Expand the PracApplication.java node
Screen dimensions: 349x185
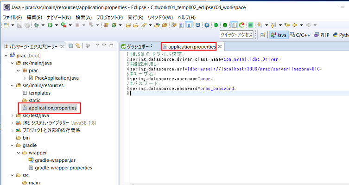[25, 78]
